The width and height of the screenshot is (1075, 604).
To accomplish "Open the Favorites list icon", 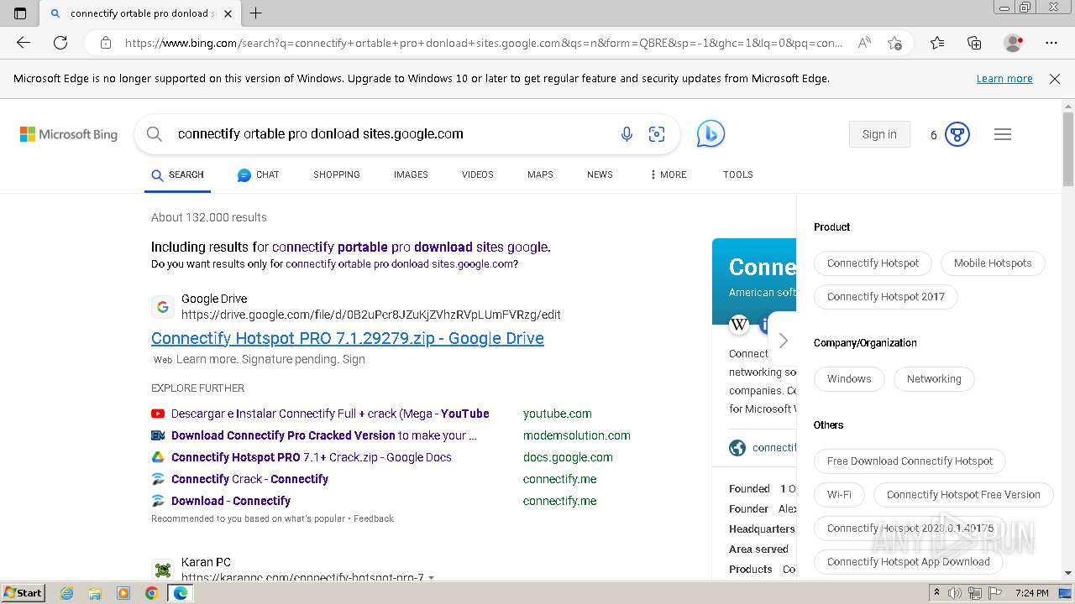I will 937,43.
